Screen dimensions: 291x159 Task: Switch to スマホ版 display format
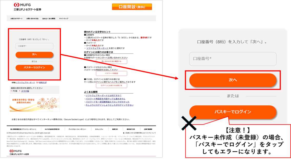tap(25, 91)
